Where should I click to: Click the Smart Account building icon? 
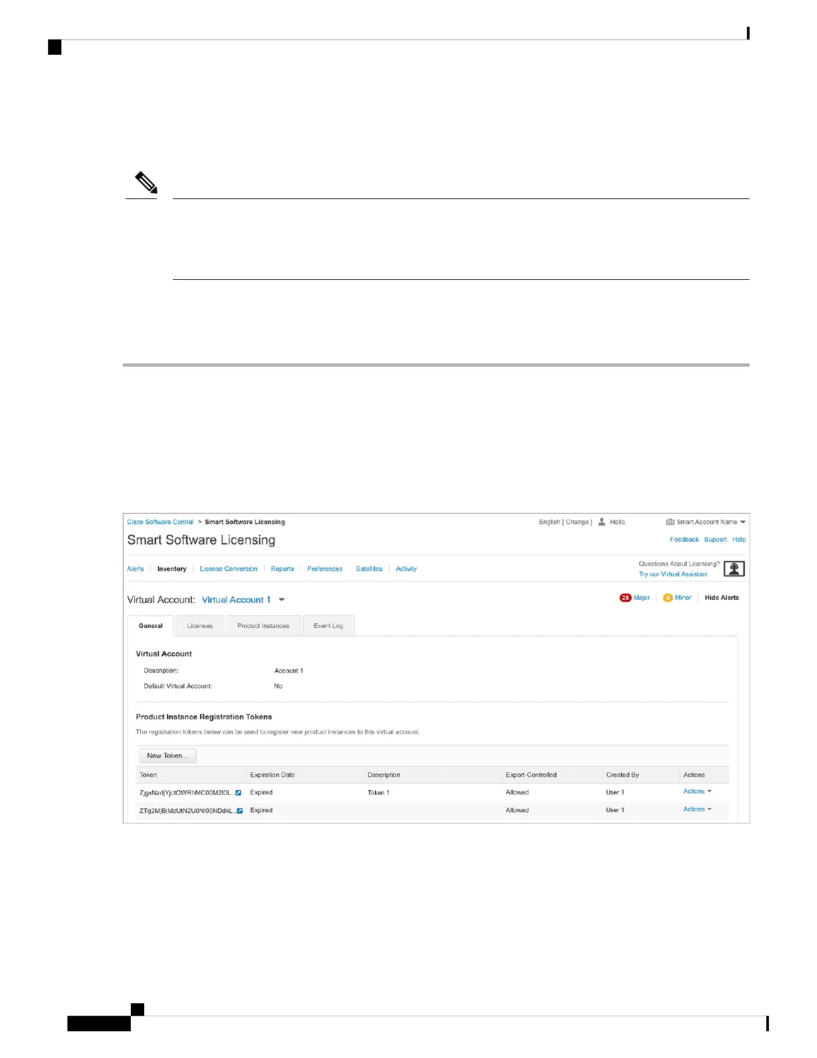[669, 522]
